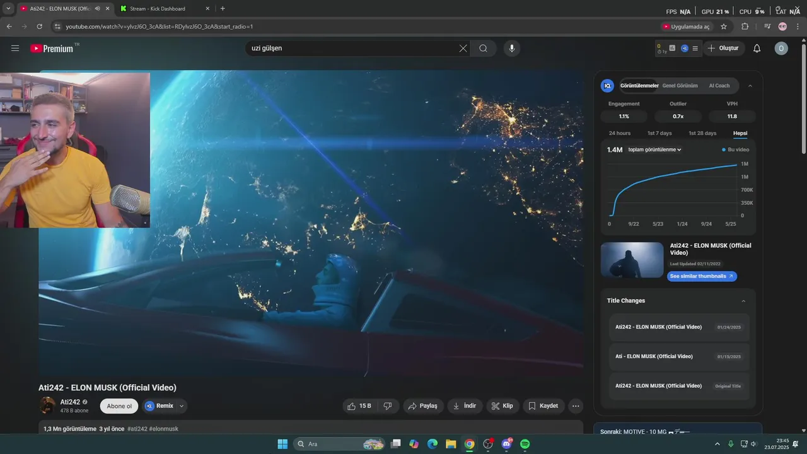This screenshot has height=454, width=807.
Task: View site information icon in address bar
Action: click(57, 26)
